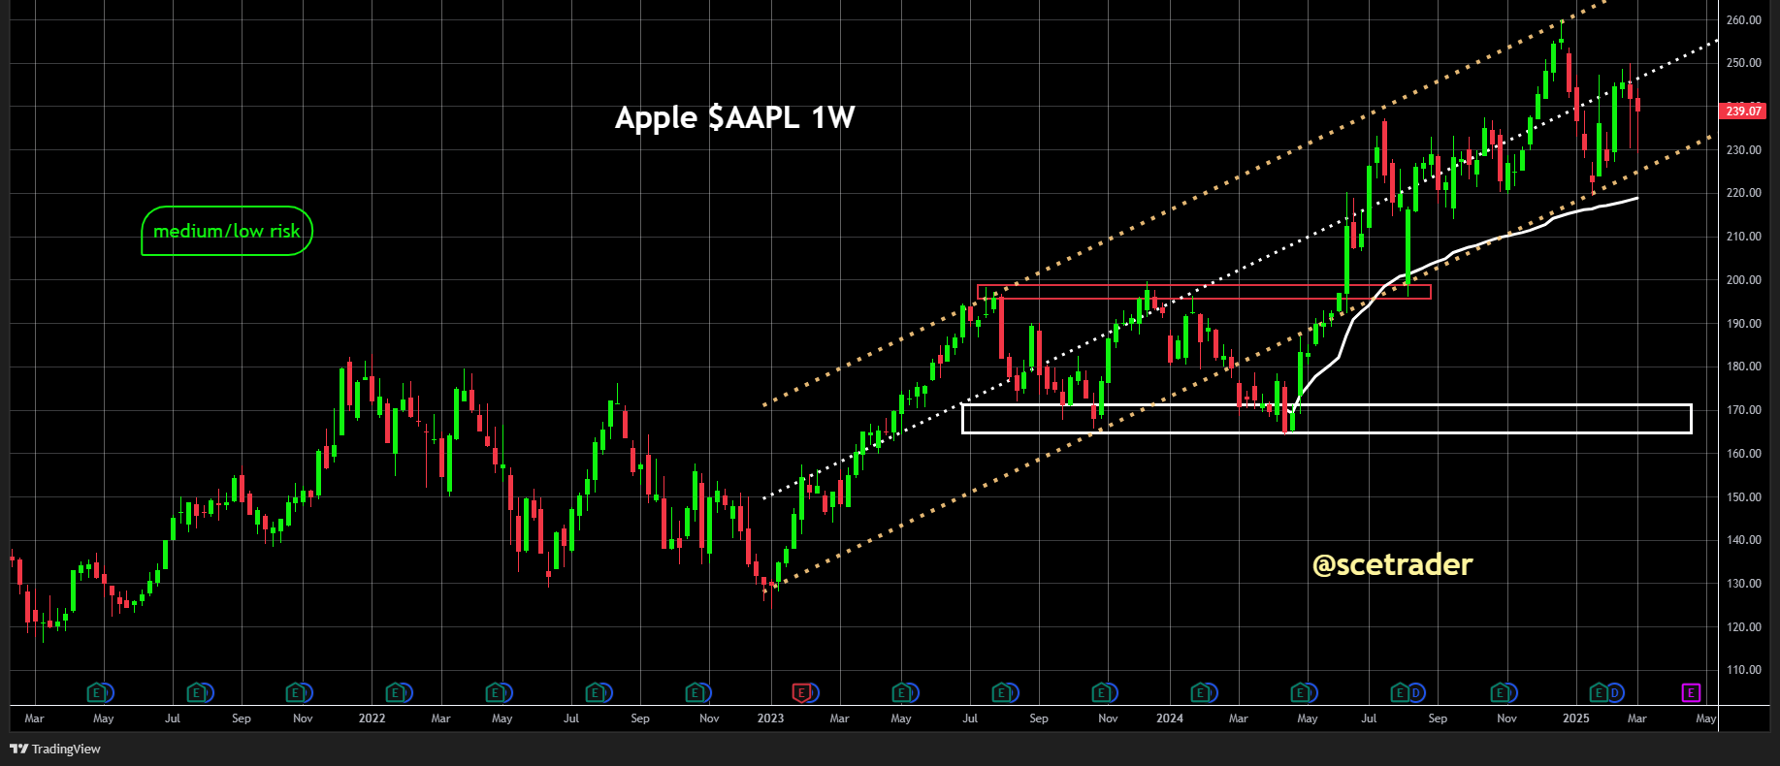Click the 220.00 price scale label
The image size is (1780, 766).
1743,193
